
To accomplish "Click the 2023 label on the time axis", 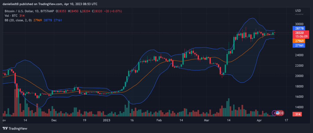I will tap(107, 120).
